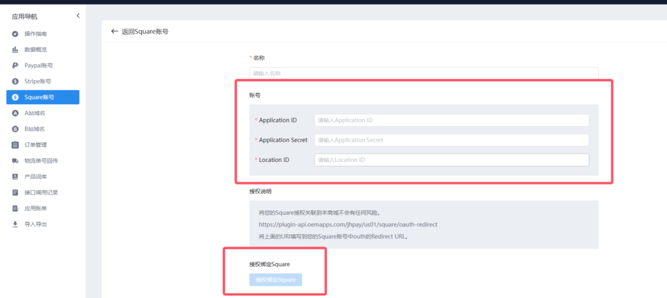Focus the Application ID input field
This screenshot has height=298, width=667.
pyautogui.click(x=452, y=120)
